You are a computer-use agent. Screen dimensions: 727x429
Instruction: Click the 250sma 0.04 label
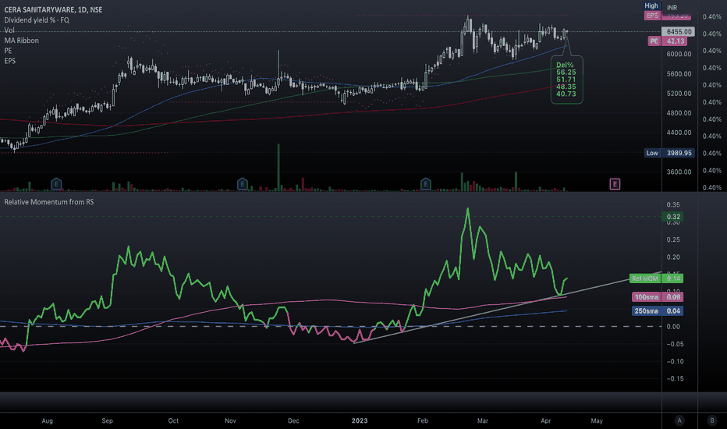(x=657, y=310)
